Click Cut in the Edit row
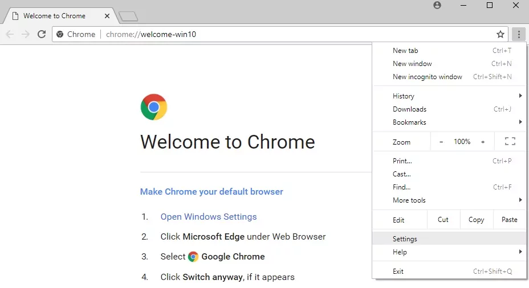Image resolution: width=529 pixels, height=288 pixels. 443,220
